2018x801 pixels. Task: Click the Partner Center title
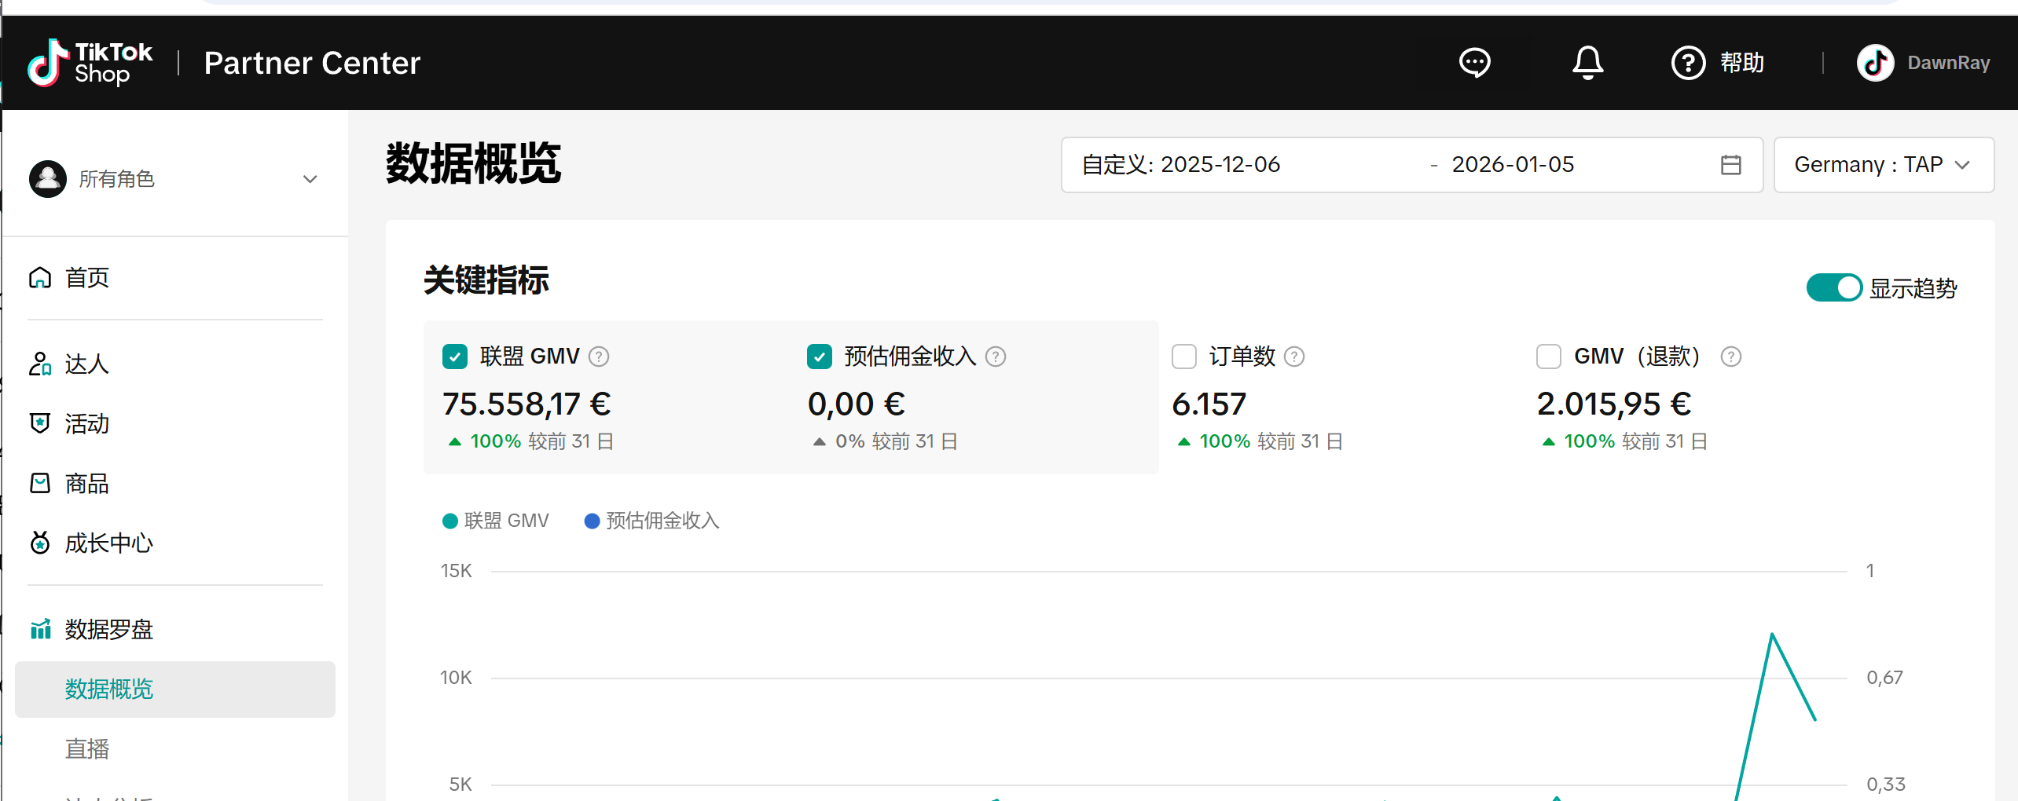pyautogui.click(x=312, y=63)
